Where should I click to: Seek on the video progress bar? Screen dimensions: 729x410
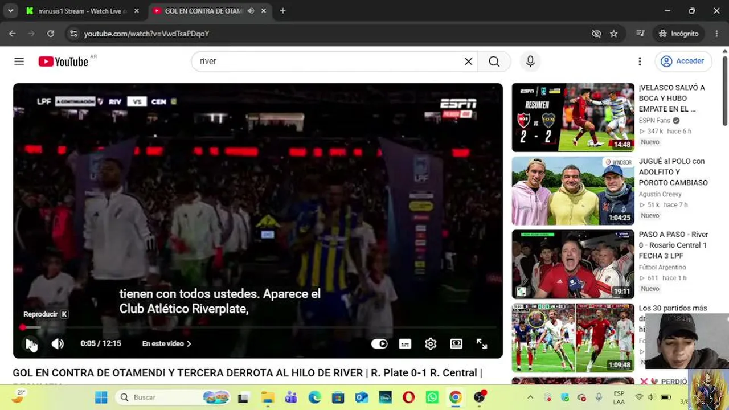pos(258,327)
